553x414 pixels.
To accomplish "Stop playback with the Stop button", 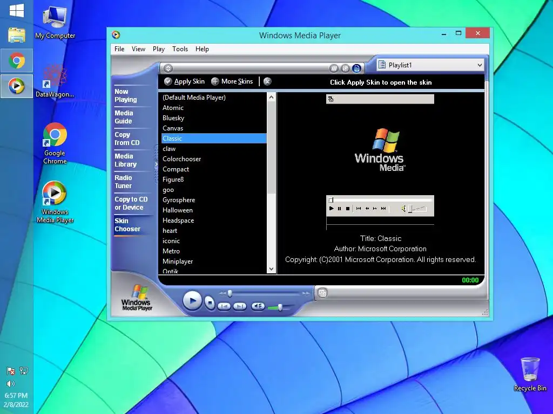I will click(x=210, y=302).
